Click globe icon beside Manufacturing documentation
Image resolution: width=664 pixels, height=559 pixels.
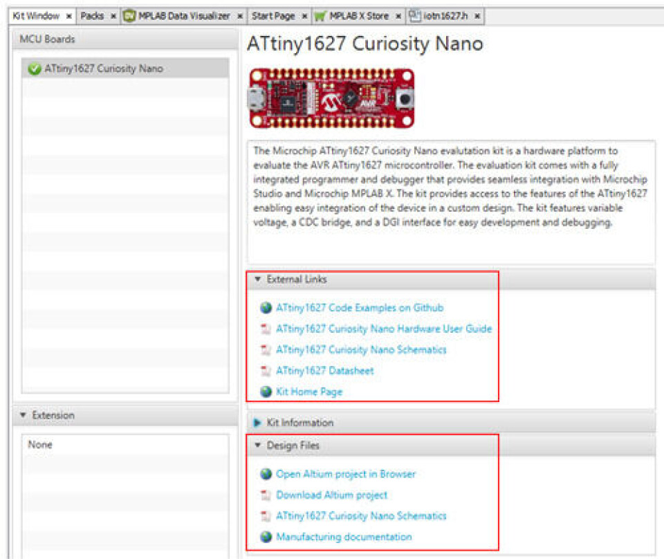click(x=266, y=537)
